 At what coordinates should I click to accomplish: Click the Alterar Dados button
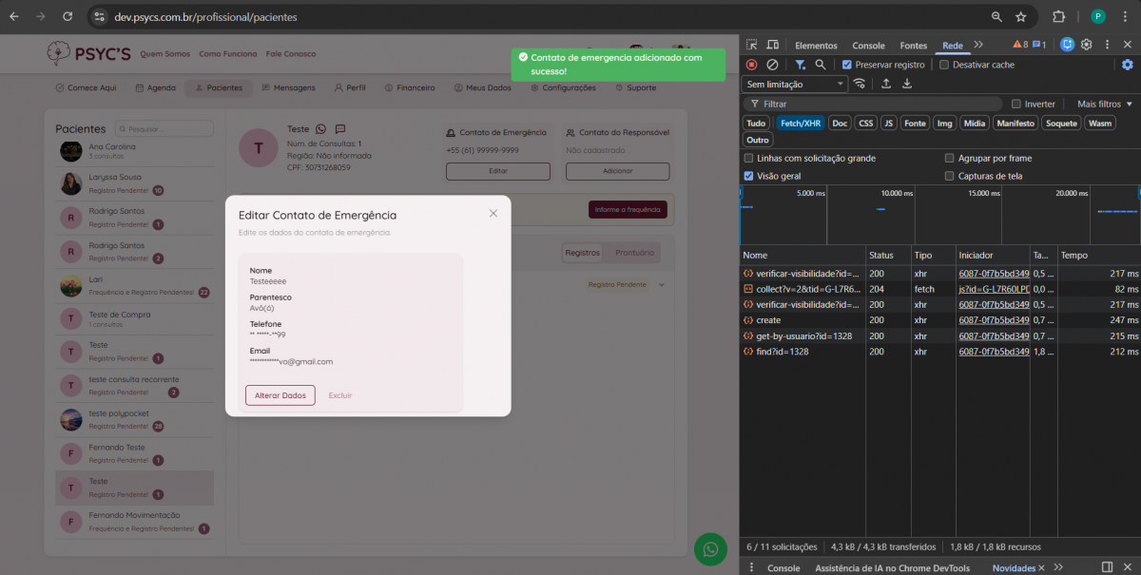point(280,395)
